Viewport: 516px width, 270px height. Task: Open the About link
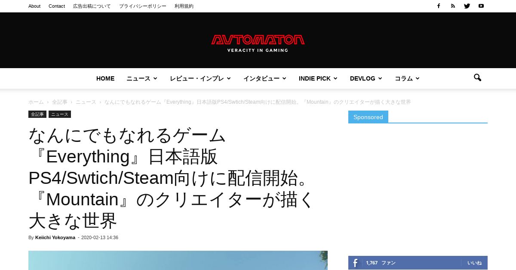pyautogui.click(x=34, y=6)
